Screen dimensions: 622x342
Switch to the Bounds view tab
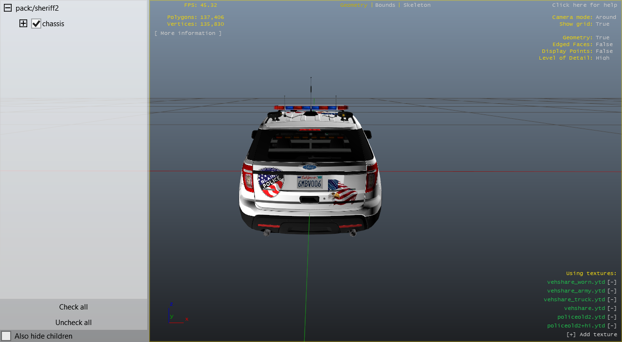(385, 5)
